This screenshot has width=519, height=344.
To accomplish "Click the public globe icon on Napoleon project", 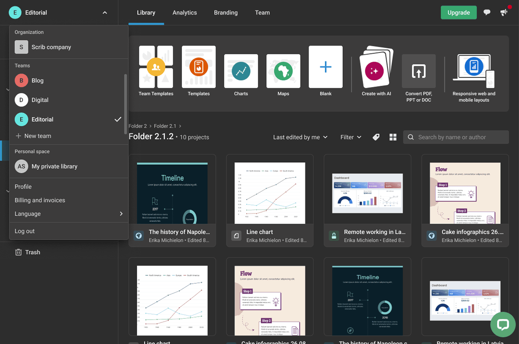I will tap(139, 236).
